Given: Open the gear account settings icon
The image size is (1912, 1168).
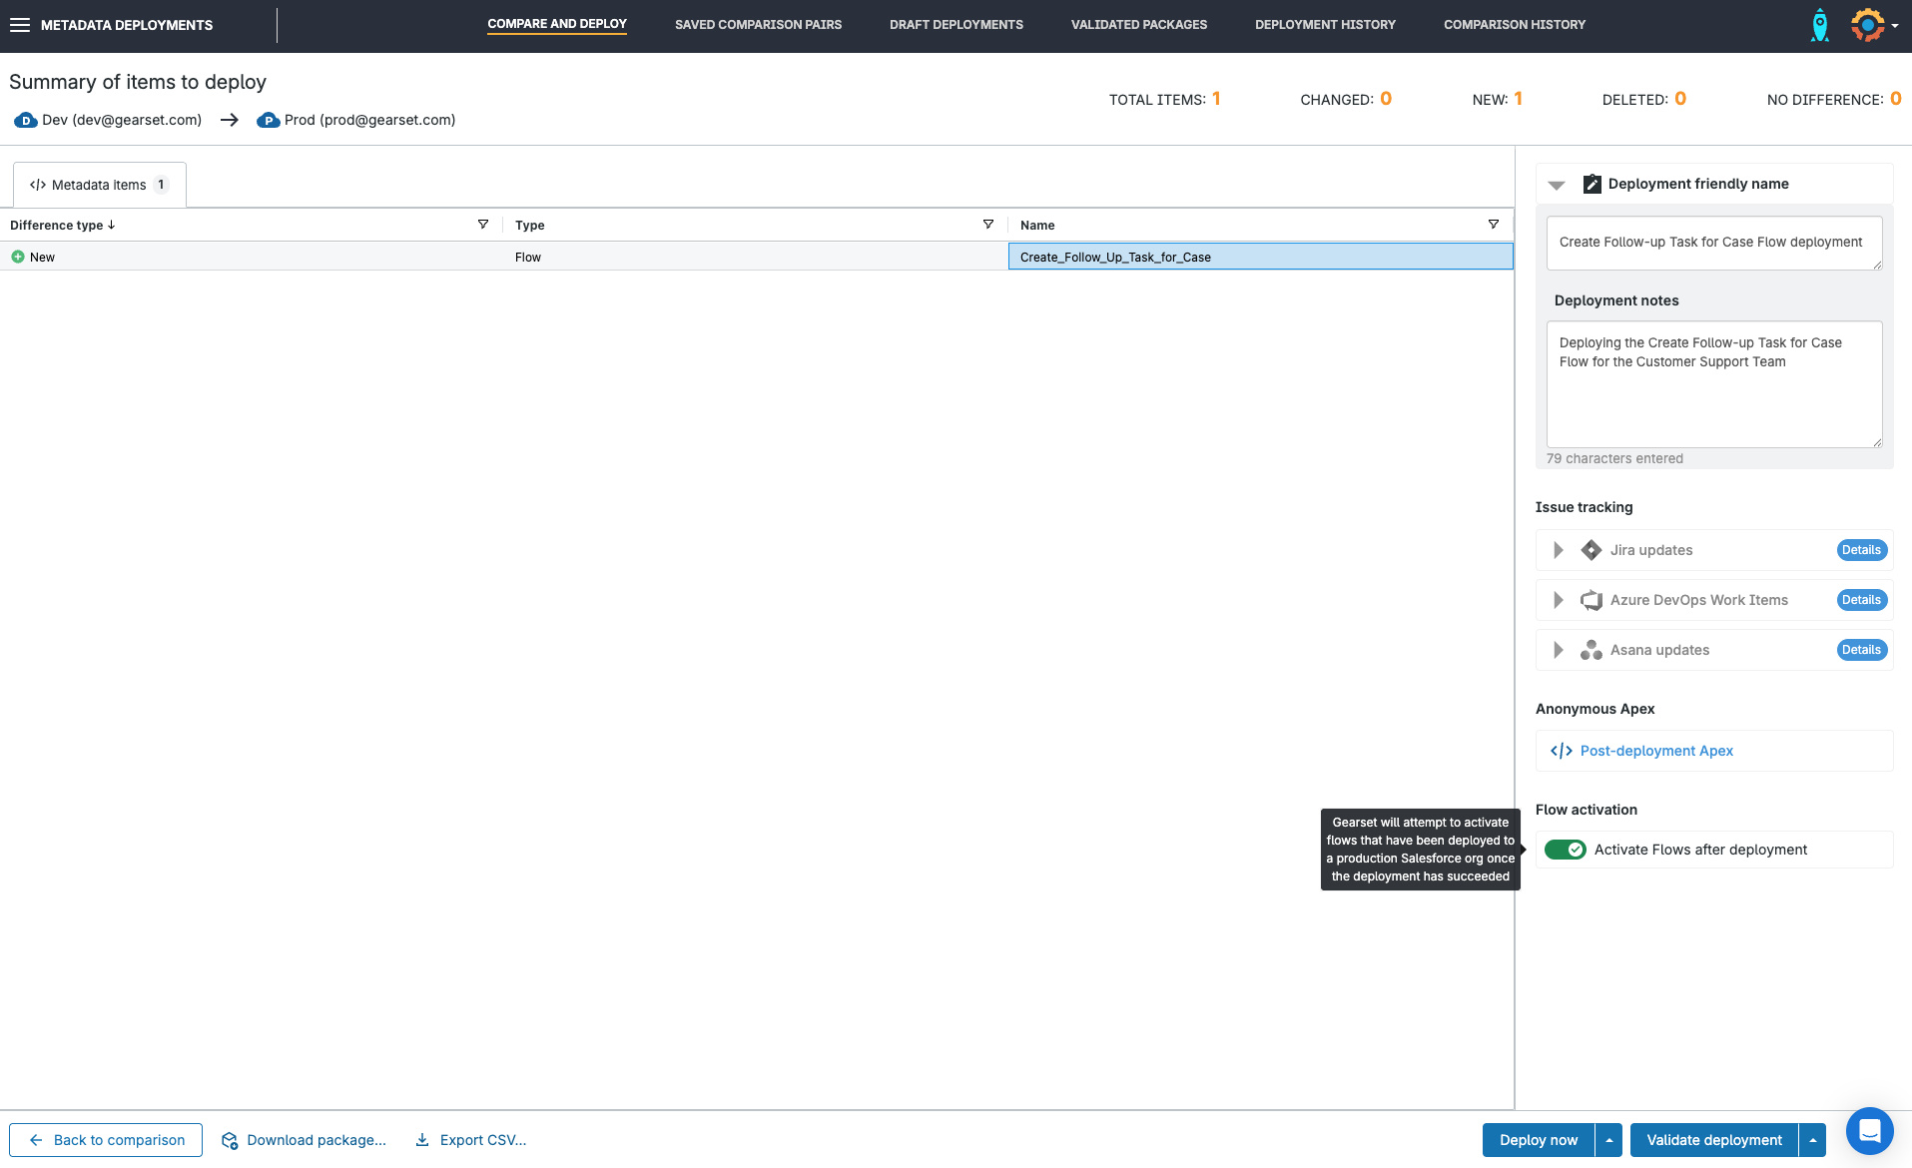Looking at the screenshot, I should pos(1867,25).
